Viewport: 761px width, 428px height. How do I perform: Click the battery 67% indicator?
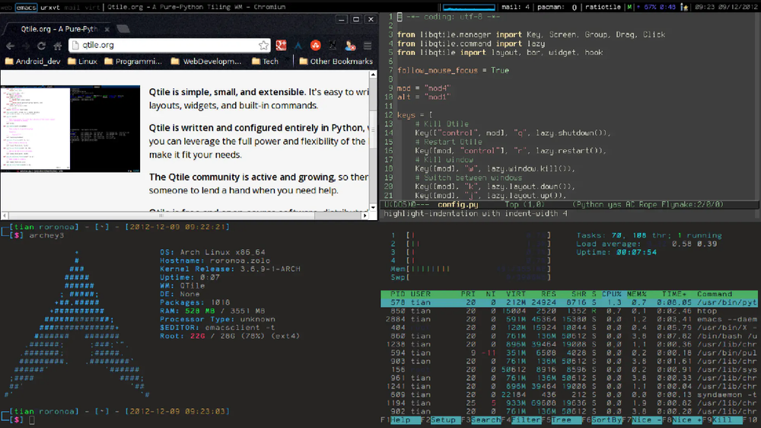(657, 8)
